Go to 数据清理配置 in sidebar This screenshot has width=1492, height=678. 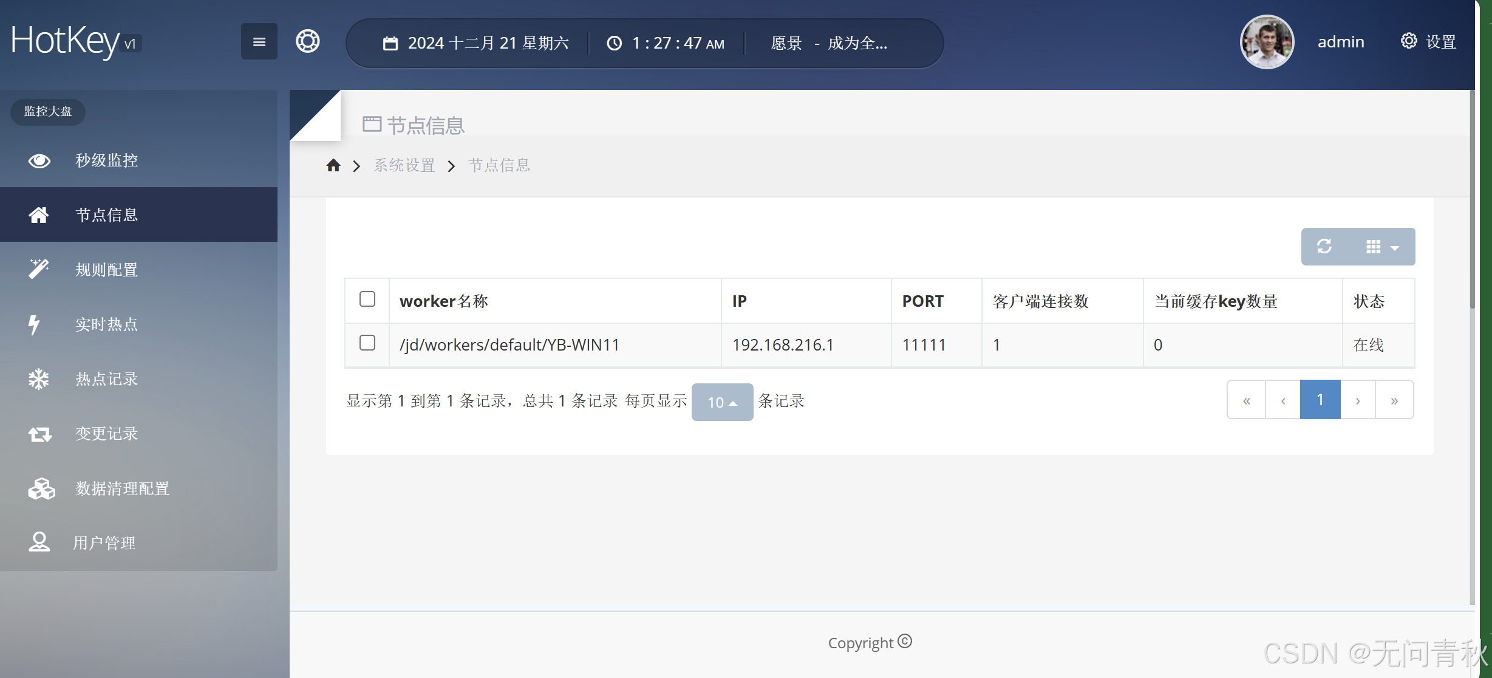[122, 488]
